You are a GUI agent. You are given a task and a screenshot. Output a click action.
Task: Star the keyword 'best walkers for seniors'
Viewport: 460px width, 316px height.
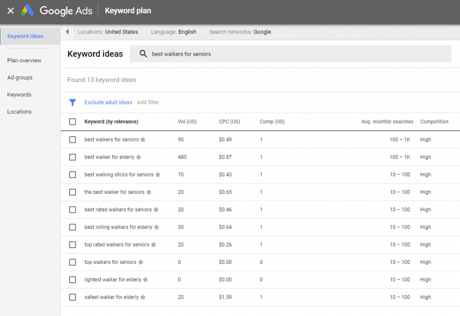point(143,140)
